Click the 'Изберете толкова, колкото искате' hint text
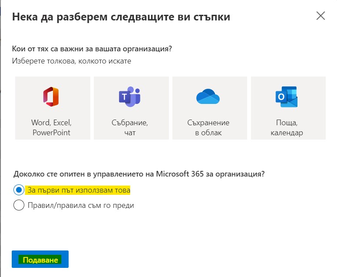The image size is (337, 277). pos(72,61)
